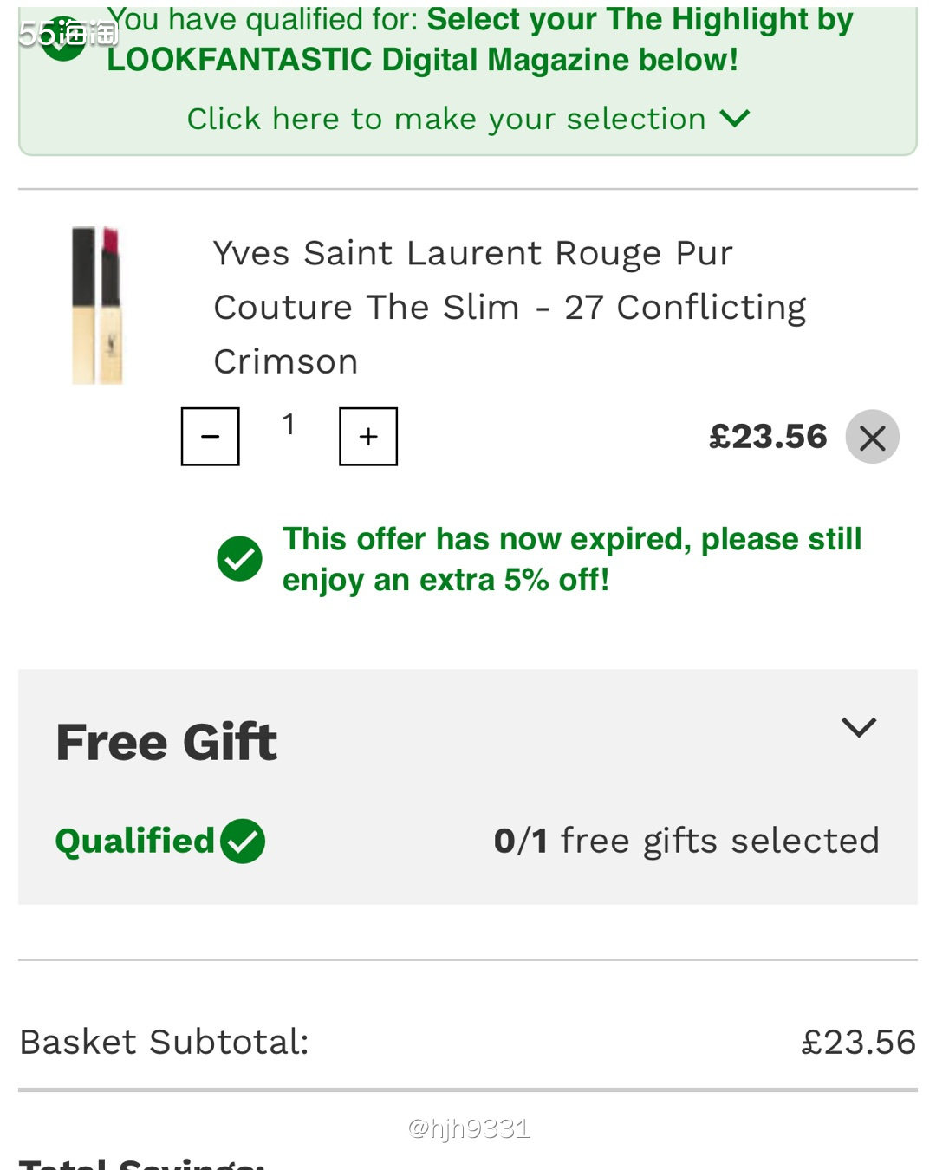This screenshot has height=1170, width=936.
Task: Click the green checkmark beside expired offer
Action: [x=240, y=559]
